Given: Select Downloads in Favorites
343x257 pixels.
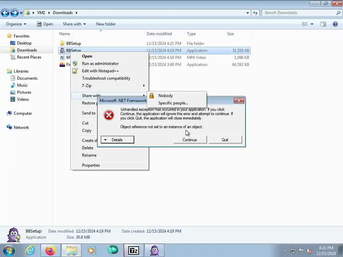Looking at the screenshot, I should coord(27,50).
